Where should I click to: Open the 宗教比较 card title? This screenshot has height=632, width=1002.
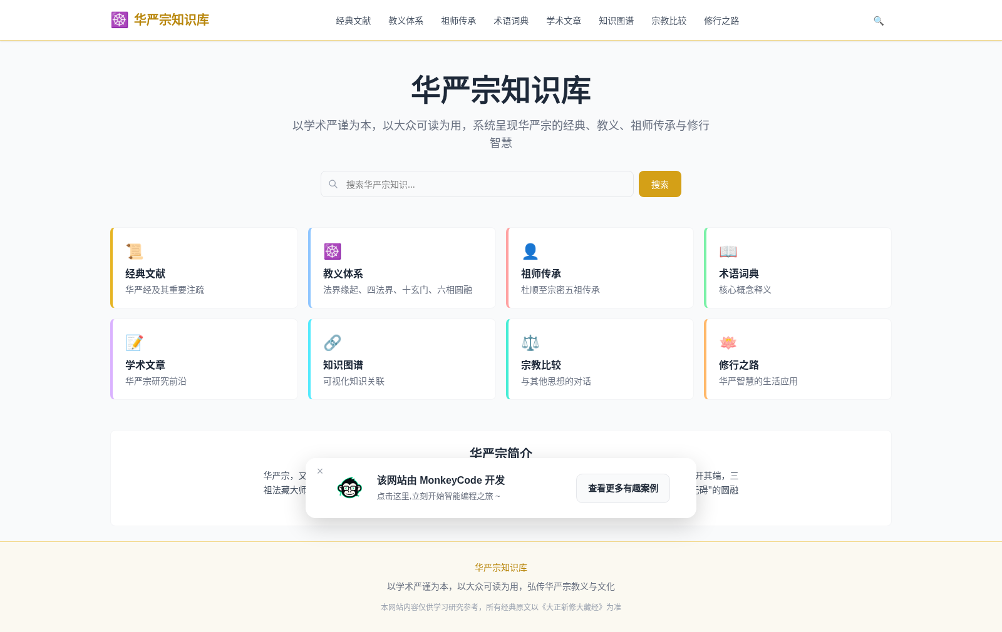pyautogui.click(x=541, y=365)
